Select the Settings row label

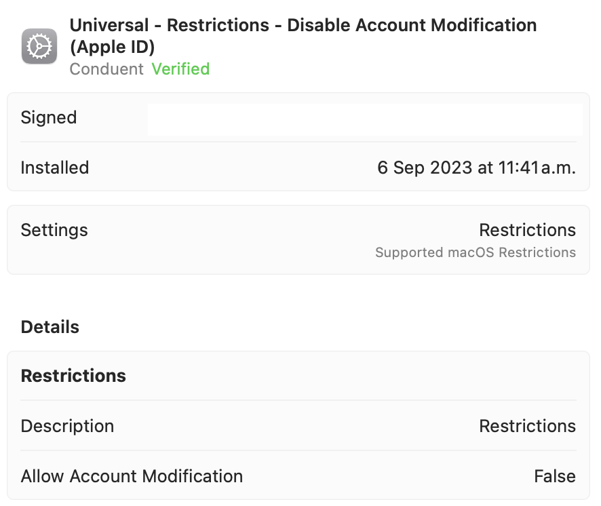(x=54, y=230)
